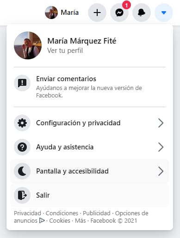Click the moon display icon
Screen dimensions: 180x238
pos(22,171)
